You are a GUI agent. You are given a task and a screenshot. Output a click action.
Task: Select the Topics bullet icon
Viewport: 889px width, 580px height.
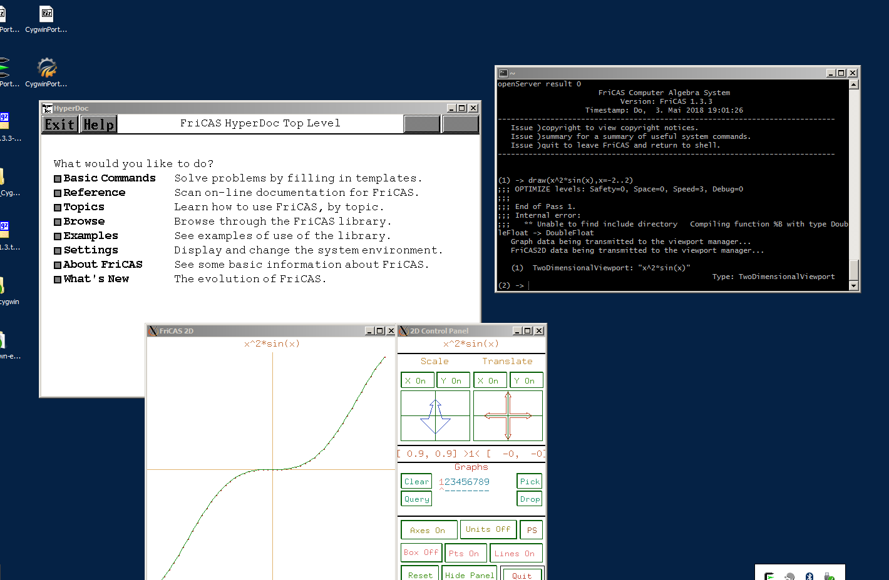(x=58, y=208)
